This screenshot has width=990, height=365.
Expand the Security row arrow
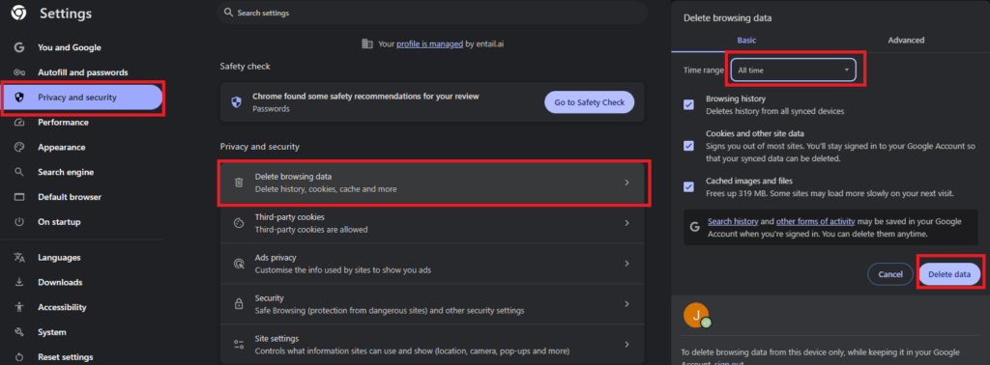click(x=626, y=304)
